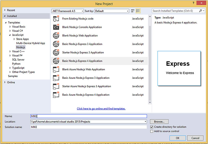Screen dimensions: 208x144
Task: Click OK to create the project
Action: tap(178, 138)
